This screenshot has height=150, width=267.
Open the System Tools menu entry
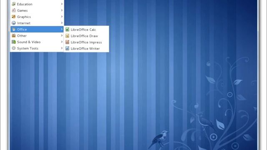pos(37,48)
